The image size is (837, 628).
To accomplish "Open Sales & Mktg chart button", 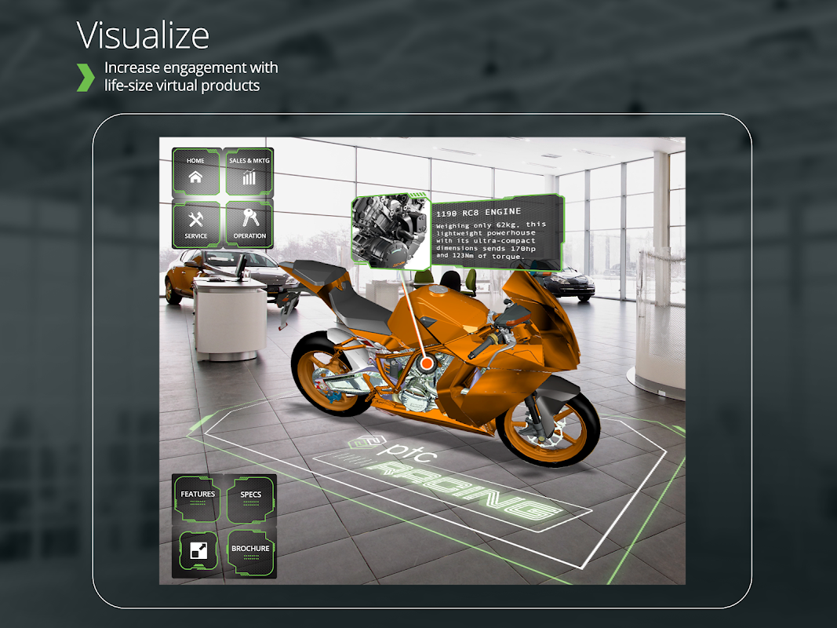I will tap(249, 172).
